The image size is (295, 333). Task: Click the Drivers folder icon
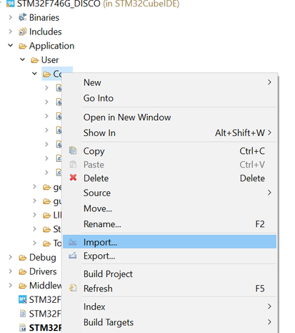pos(23,271)
